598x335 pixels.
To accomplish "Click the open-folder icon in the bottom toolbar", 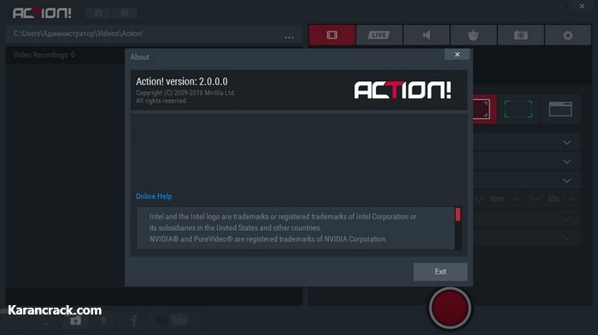I will [75, 320].
